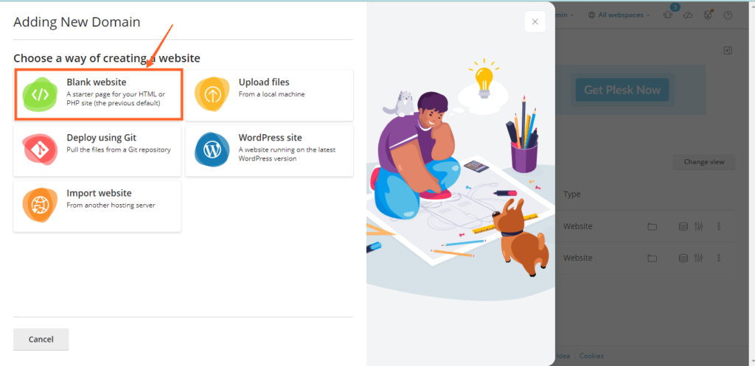Click the WordPress site logo icon
This screenshot has height=366, width=755.
[x=212, y=150]
